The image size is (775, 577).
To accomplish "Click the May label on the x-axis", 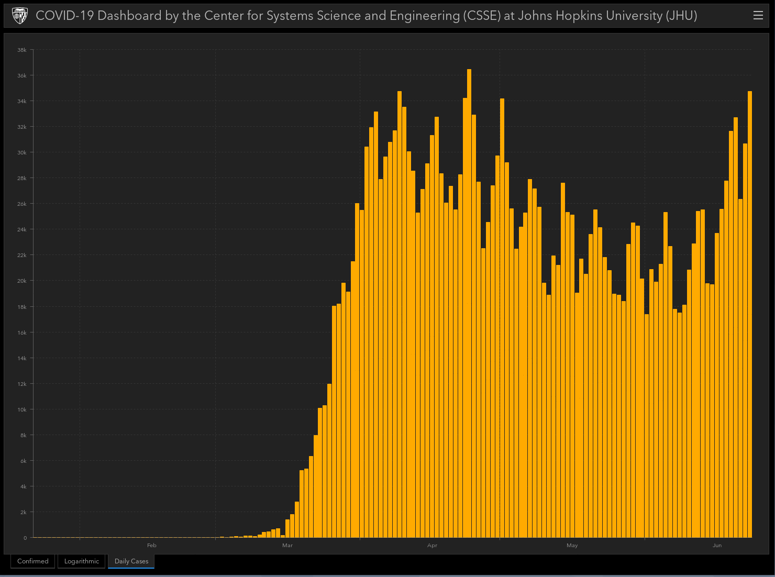I will point(572,546).
